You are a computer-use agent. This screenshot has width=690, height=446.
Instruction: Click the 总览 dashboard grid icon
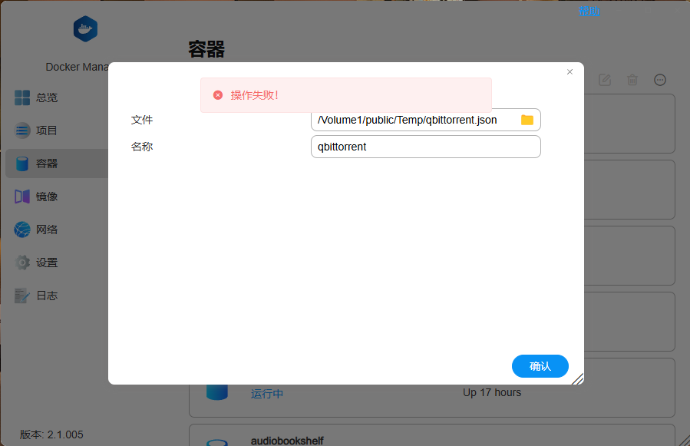(22, 97)
